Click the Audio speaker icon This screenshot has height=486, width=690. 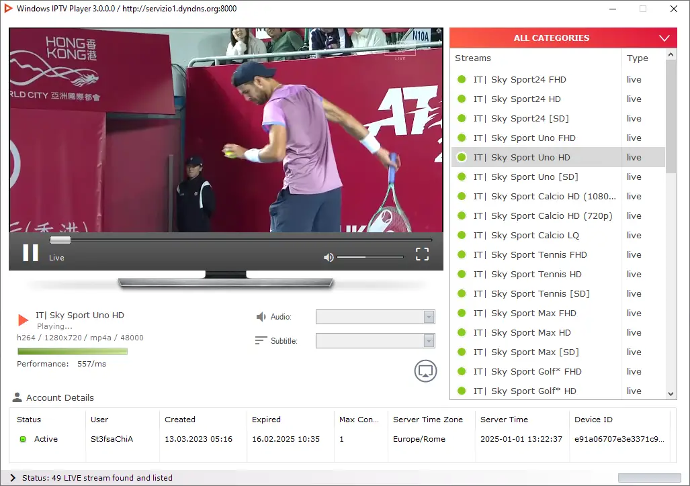click(261, 317)
